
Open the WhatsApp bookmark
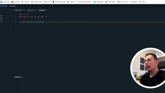(98, 2)
